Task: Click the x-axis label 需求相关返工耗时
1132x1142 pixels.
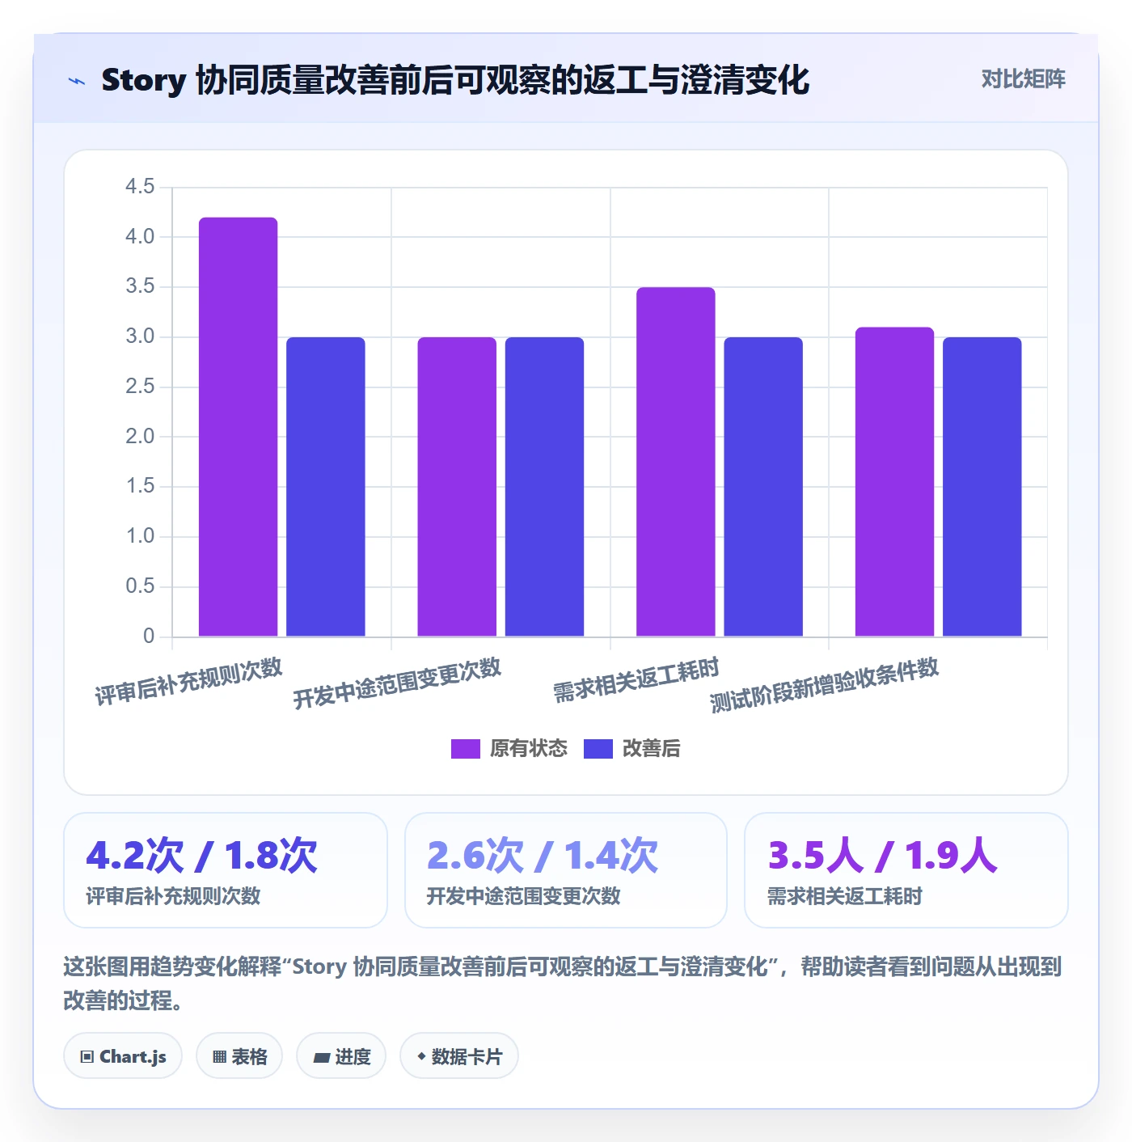Action: (636, 680)
